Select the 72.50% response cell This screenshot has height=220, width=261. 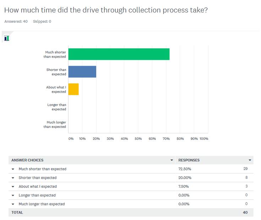coord(185,169)
